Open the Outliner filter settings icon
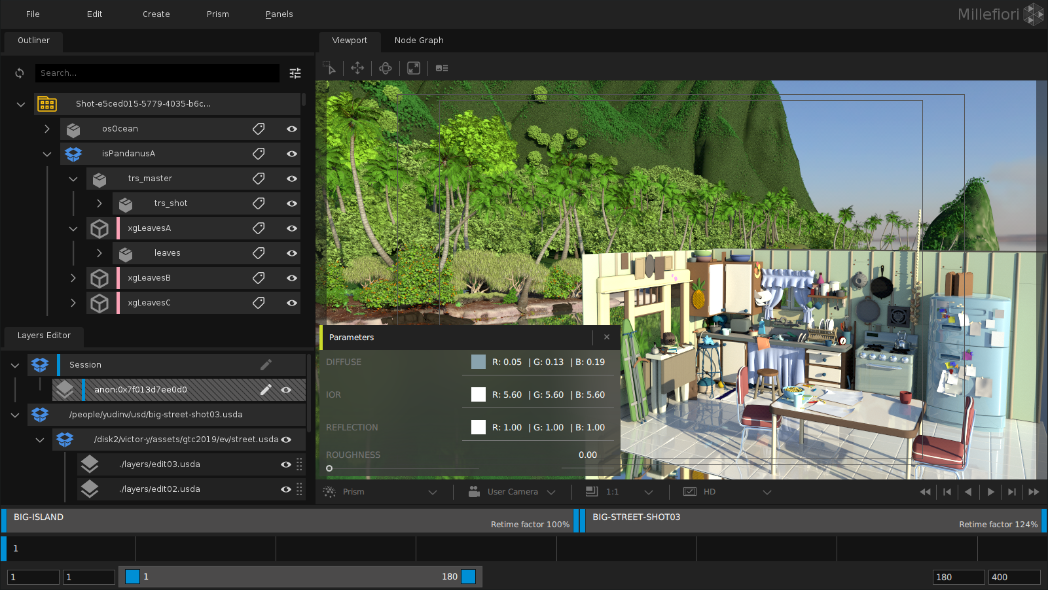The height and width of the screenshot is (590, 1048). pos(295,73)
